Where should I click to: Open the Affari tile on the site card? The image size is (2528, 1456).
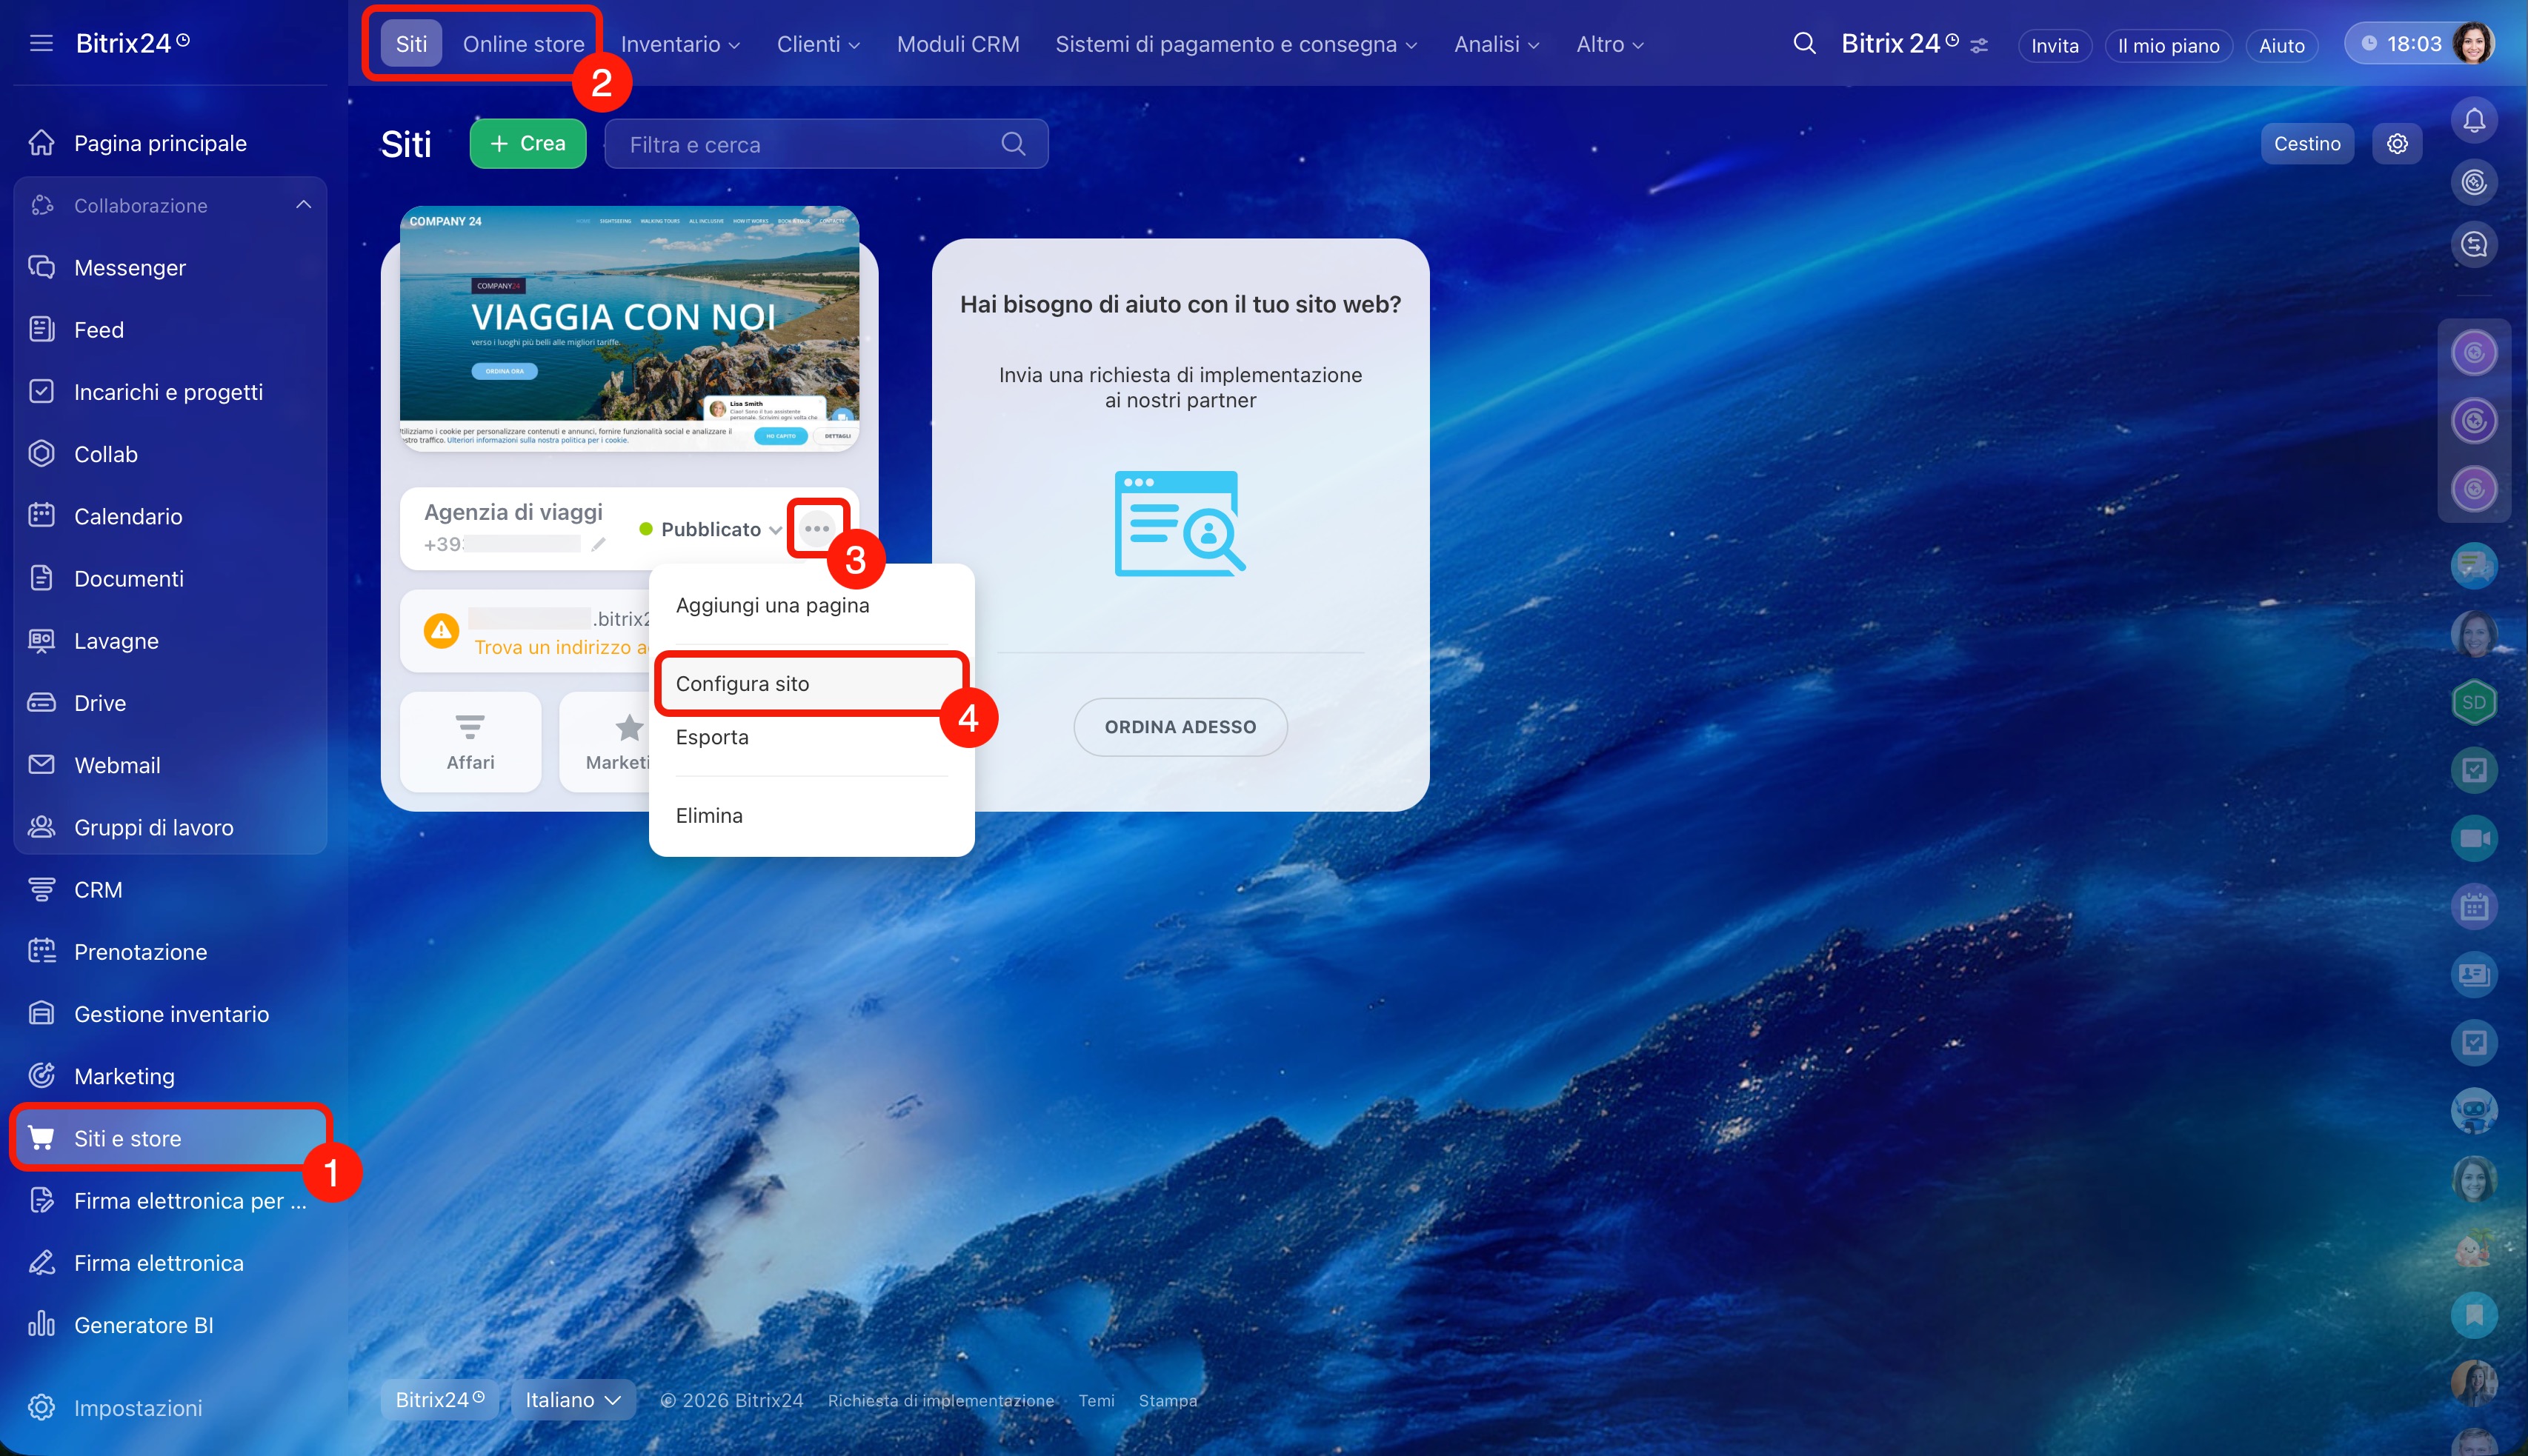(x=470, y=742)
